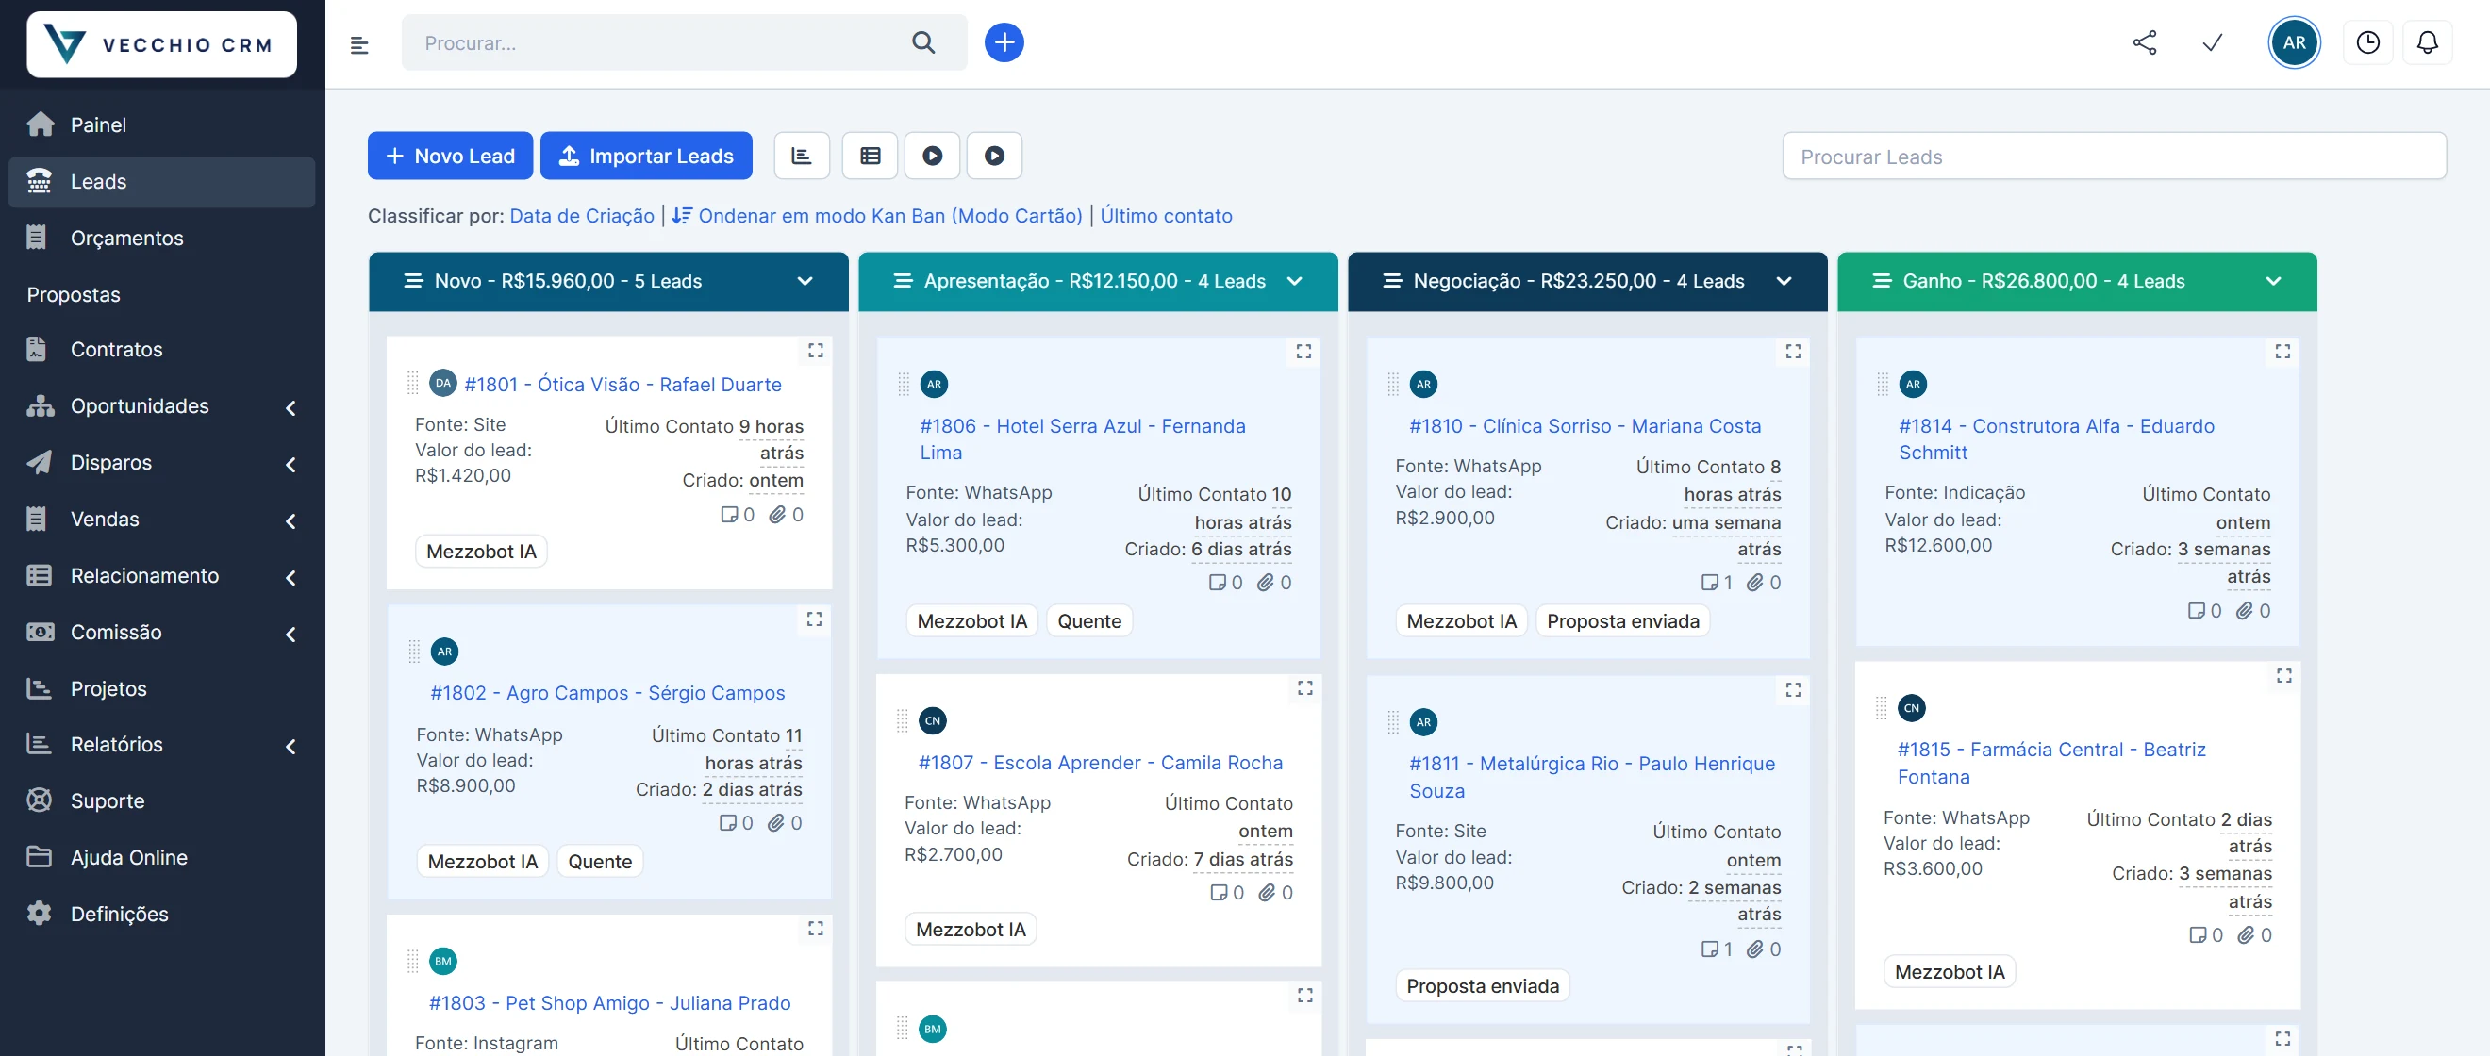Expand lead card #1801 Ótica Visão
The height and width of the screenshot is (1056, 2490).
(x=816, y=350)
